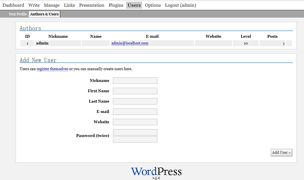Click the Website input field
The width and height of the screenshot is (304, 180).
[135, 122]
